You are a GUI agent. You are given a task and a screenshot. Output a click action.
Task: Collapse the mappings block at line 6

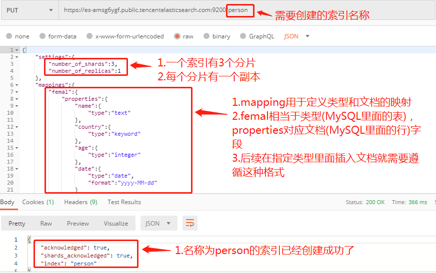[17, 85]
